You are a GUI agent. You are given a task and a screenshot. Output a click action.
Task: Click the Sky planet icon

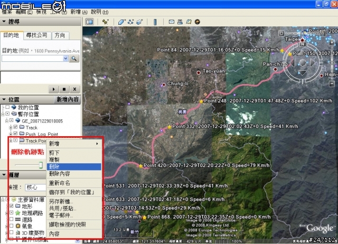coord(197,22)
